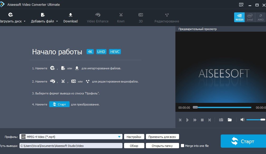The height and width of the screenshot is (154, 266).
Task: Click Apply to All (Применить для всех)
Action: coord(162,137)
